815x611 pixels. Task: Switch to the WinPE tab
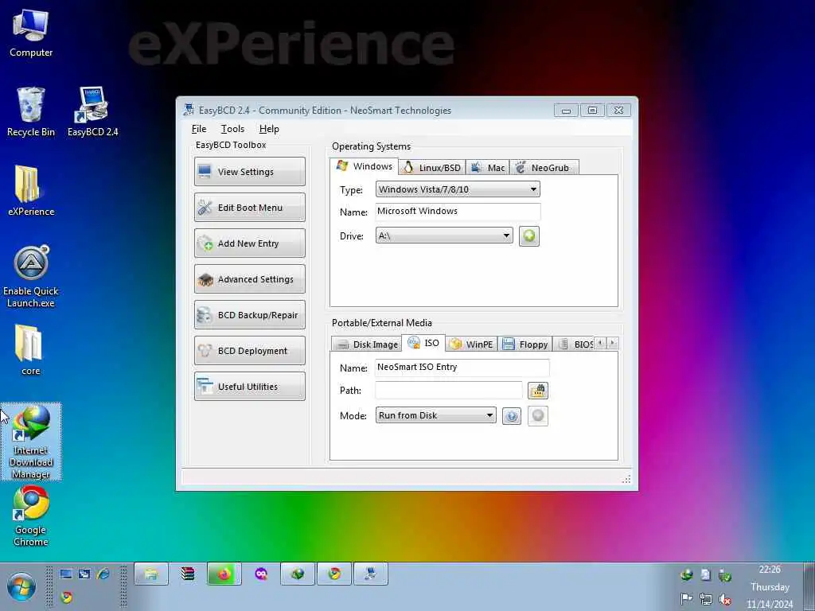pos(471,344)
